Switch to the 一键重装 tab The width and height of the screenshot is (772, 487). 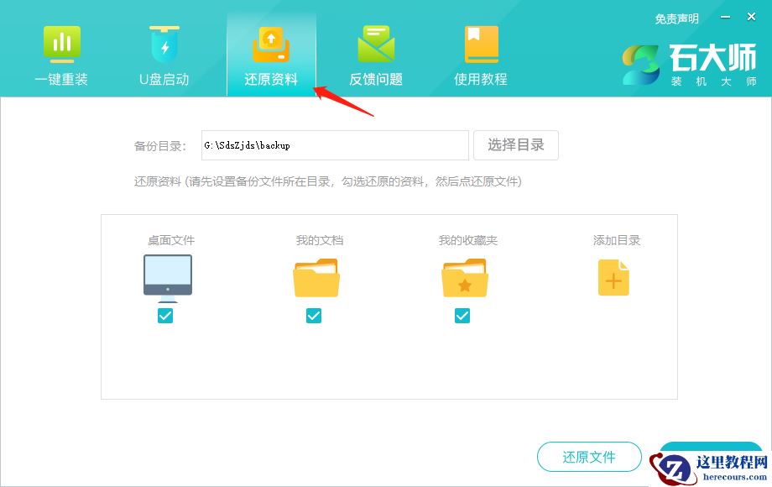click(61, 55)
